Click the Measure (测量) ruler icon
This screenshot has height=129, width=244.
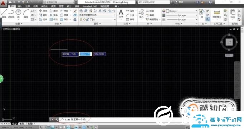coord(217,12)
